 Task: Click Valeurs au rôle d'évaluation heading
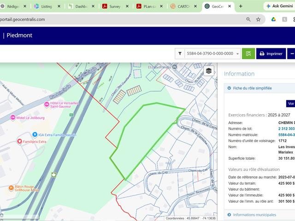pyautogui.click(x=254, y=169)
